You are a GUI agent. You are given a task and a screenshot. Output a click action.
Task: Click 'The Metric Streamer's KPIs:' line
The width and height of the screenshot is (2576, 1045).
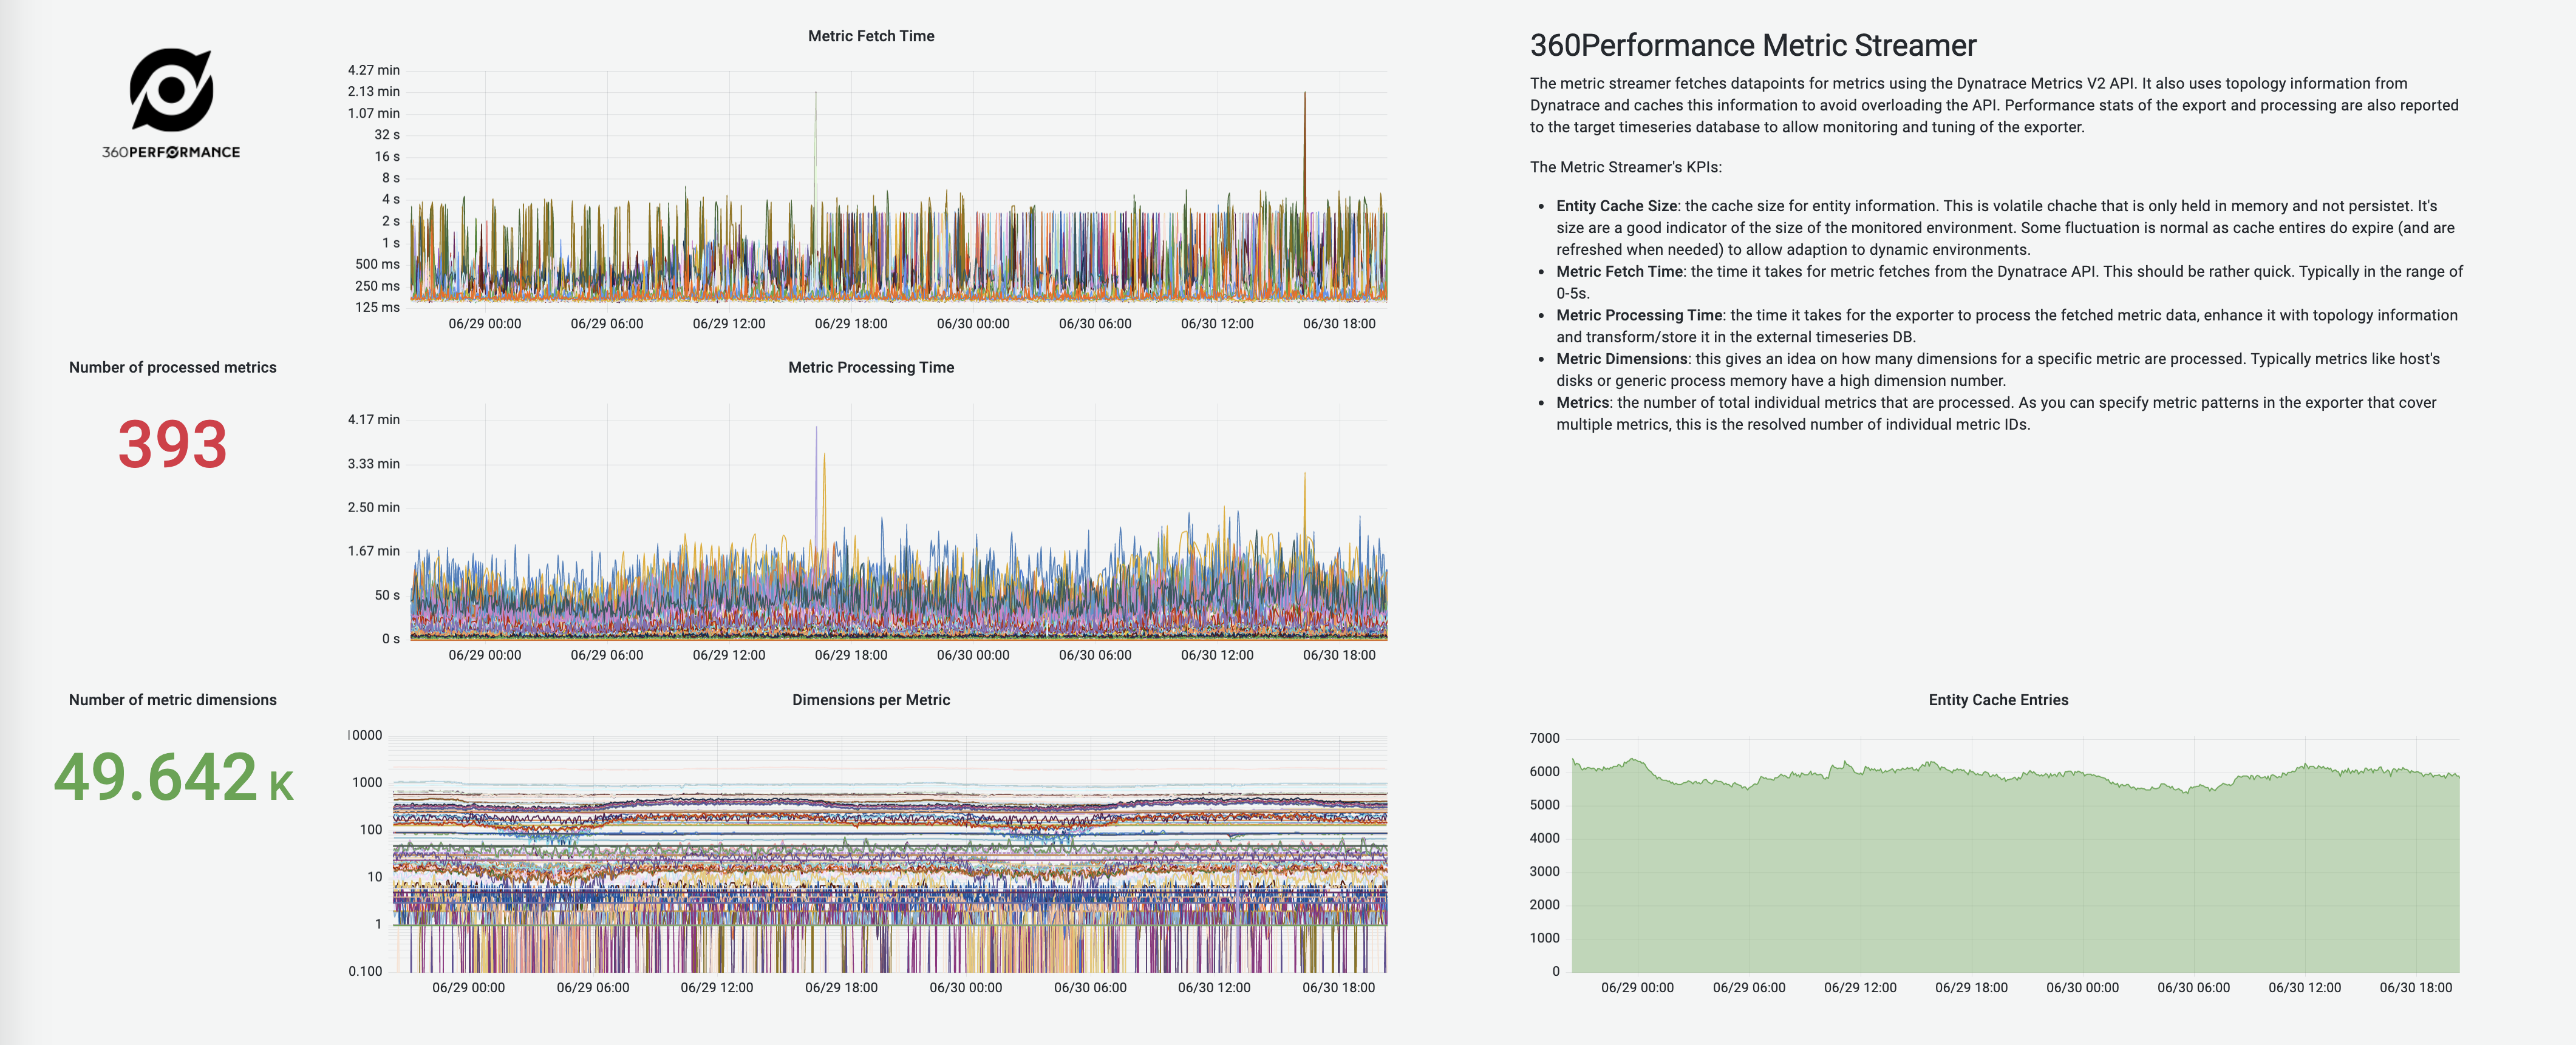[1626, 167]
